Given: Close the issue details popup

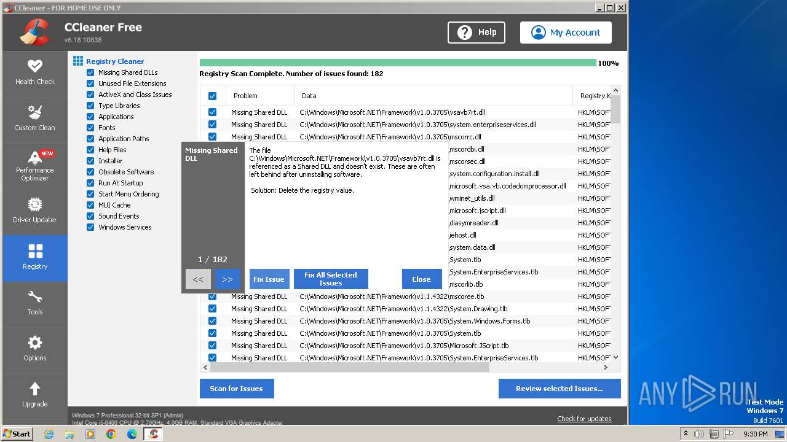Looking at the screenshot, I should 421,279.
